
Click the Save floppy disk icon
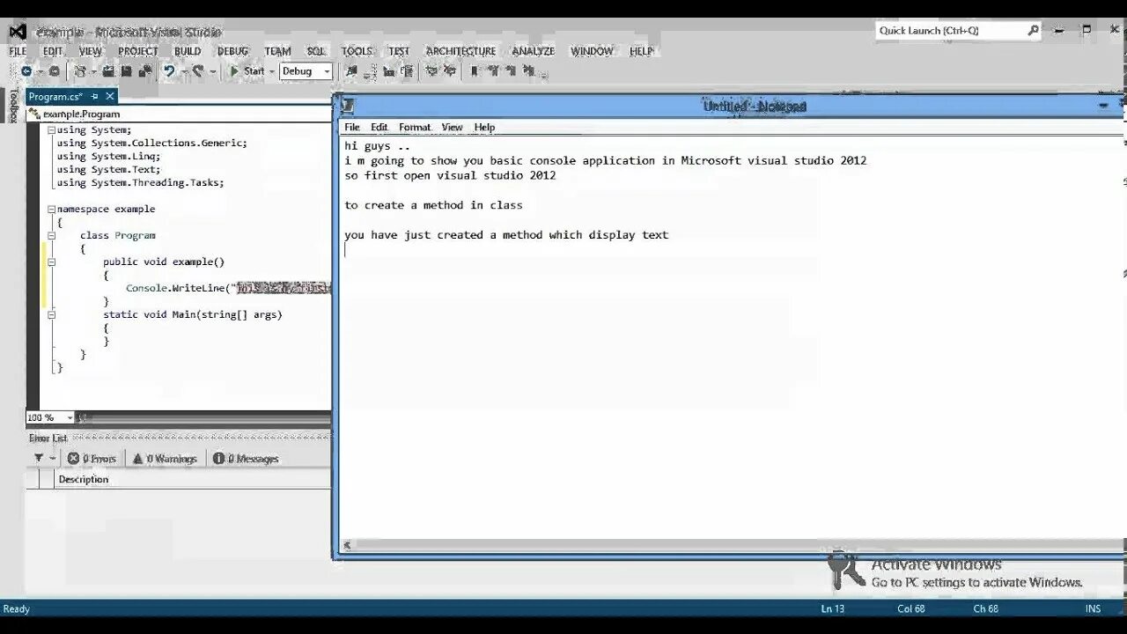coord(126,71)
